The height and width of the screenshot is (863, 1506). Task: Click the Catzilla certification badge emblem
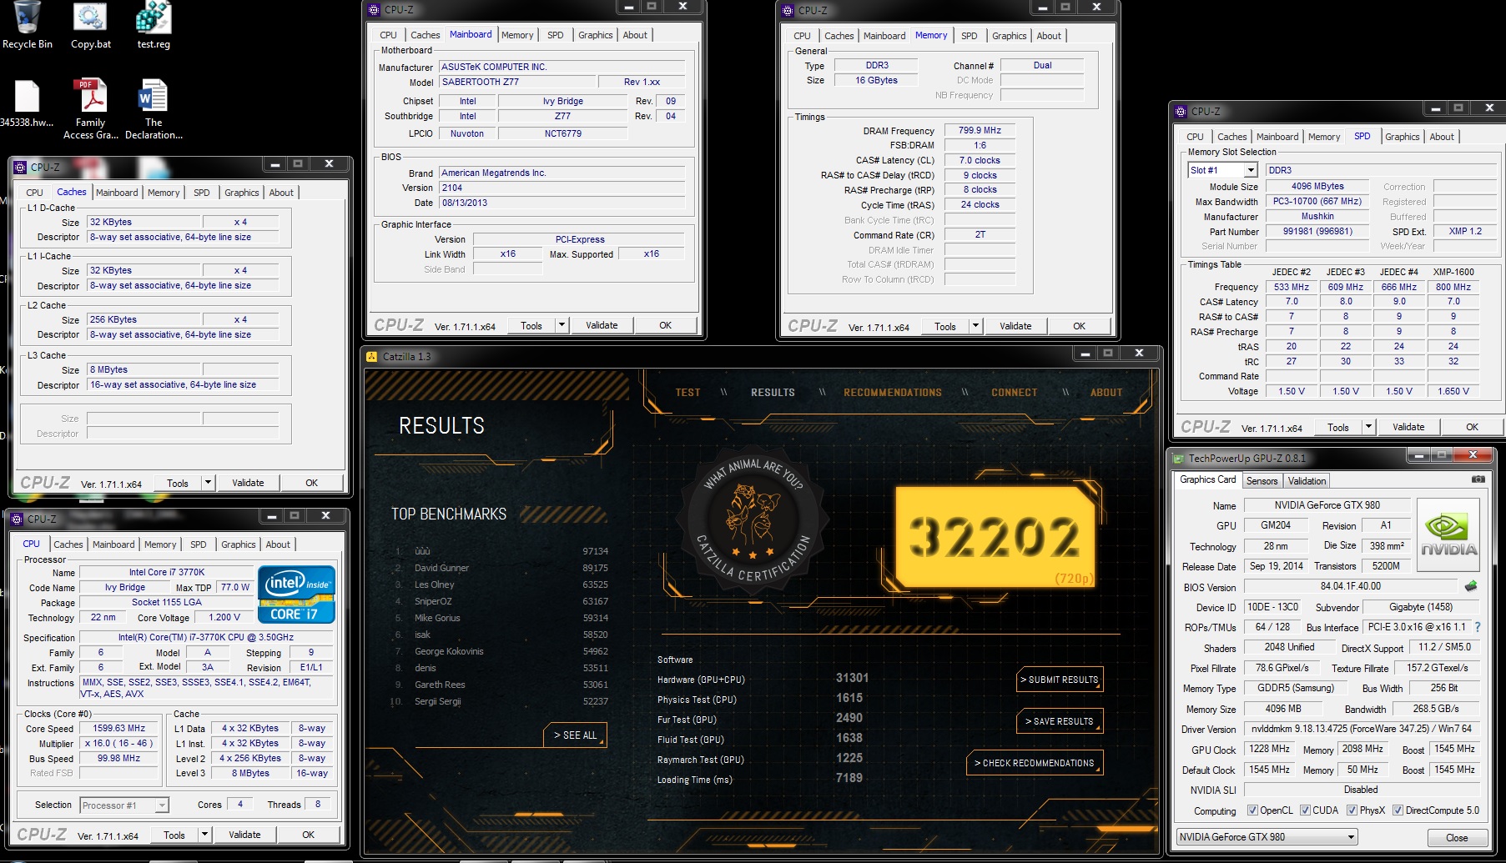[x=754, y=521]
